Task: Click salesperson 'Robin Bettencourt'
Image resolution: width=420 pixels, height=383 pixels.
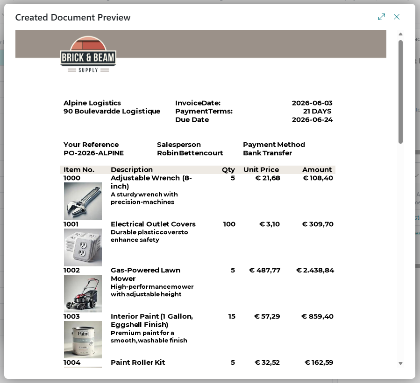Action: 190,153
